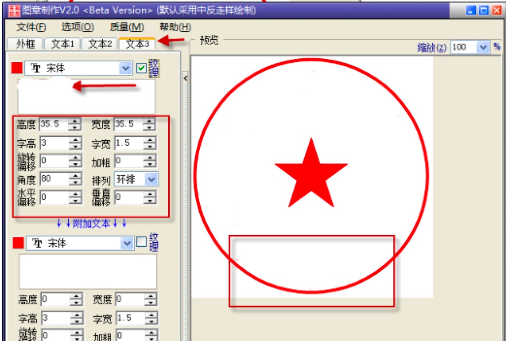
Task: Decrease the 宽度 value with down arrow
Action: (x=150, y=128)
